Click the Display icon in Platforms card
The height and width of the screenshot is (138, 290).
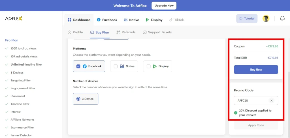pos(155,66)
